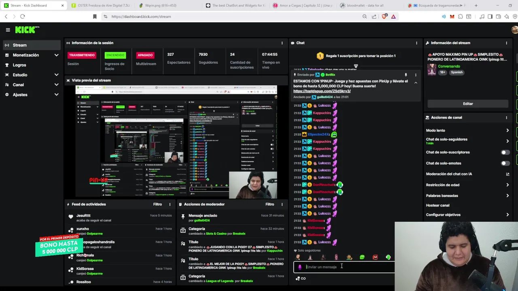The image size is (518, 291).
Task: Pick the red angry face emote
Action: click(375, 257)
